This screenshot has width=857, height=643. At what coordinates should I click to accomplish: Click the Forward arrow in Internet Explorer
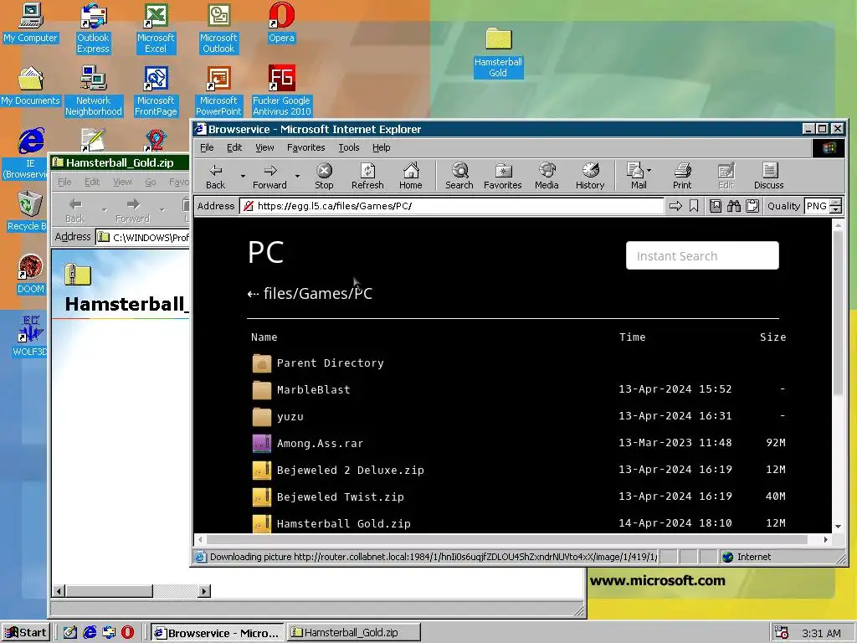coord(269,176)
